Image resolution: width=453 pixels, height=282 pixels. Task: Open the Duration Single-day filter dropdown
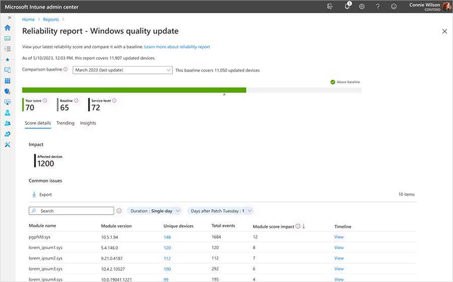coord(155,211)
